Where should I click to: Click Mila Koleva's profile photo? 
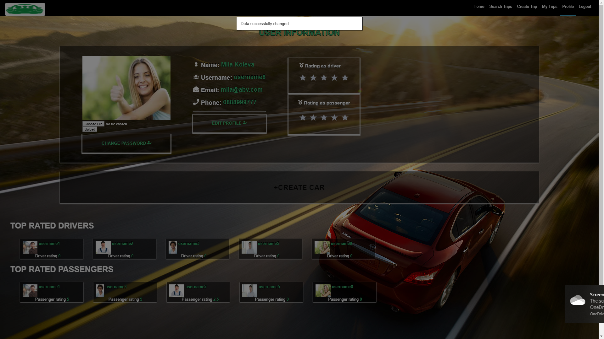126,88
